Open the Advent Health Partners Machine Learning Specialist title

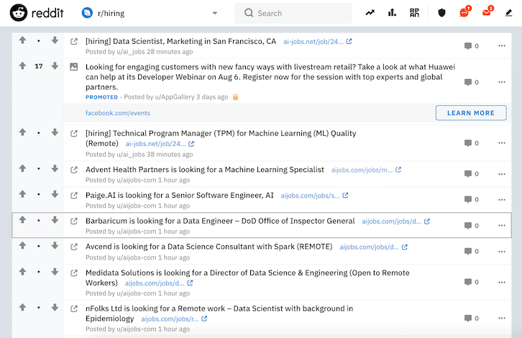point(205,170)
